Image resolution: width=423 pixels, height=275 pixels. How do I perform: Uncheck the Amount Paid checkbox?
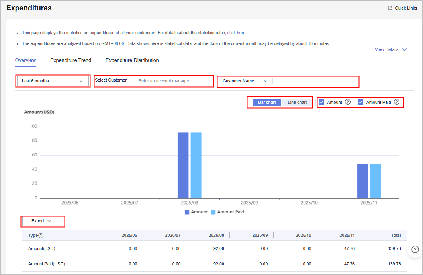(360, 102)
